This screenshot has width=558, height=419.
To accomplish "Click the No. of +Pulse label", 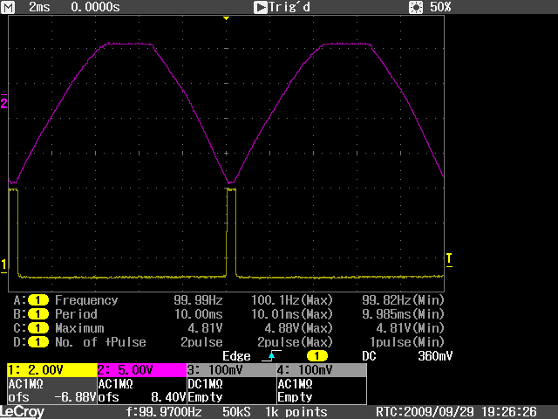I will point(101,342).
